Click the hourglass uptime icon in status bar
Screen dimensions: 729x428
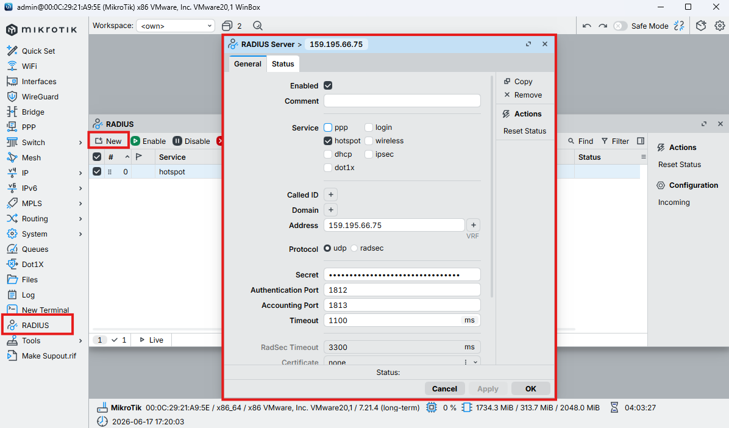click(614, 407)
